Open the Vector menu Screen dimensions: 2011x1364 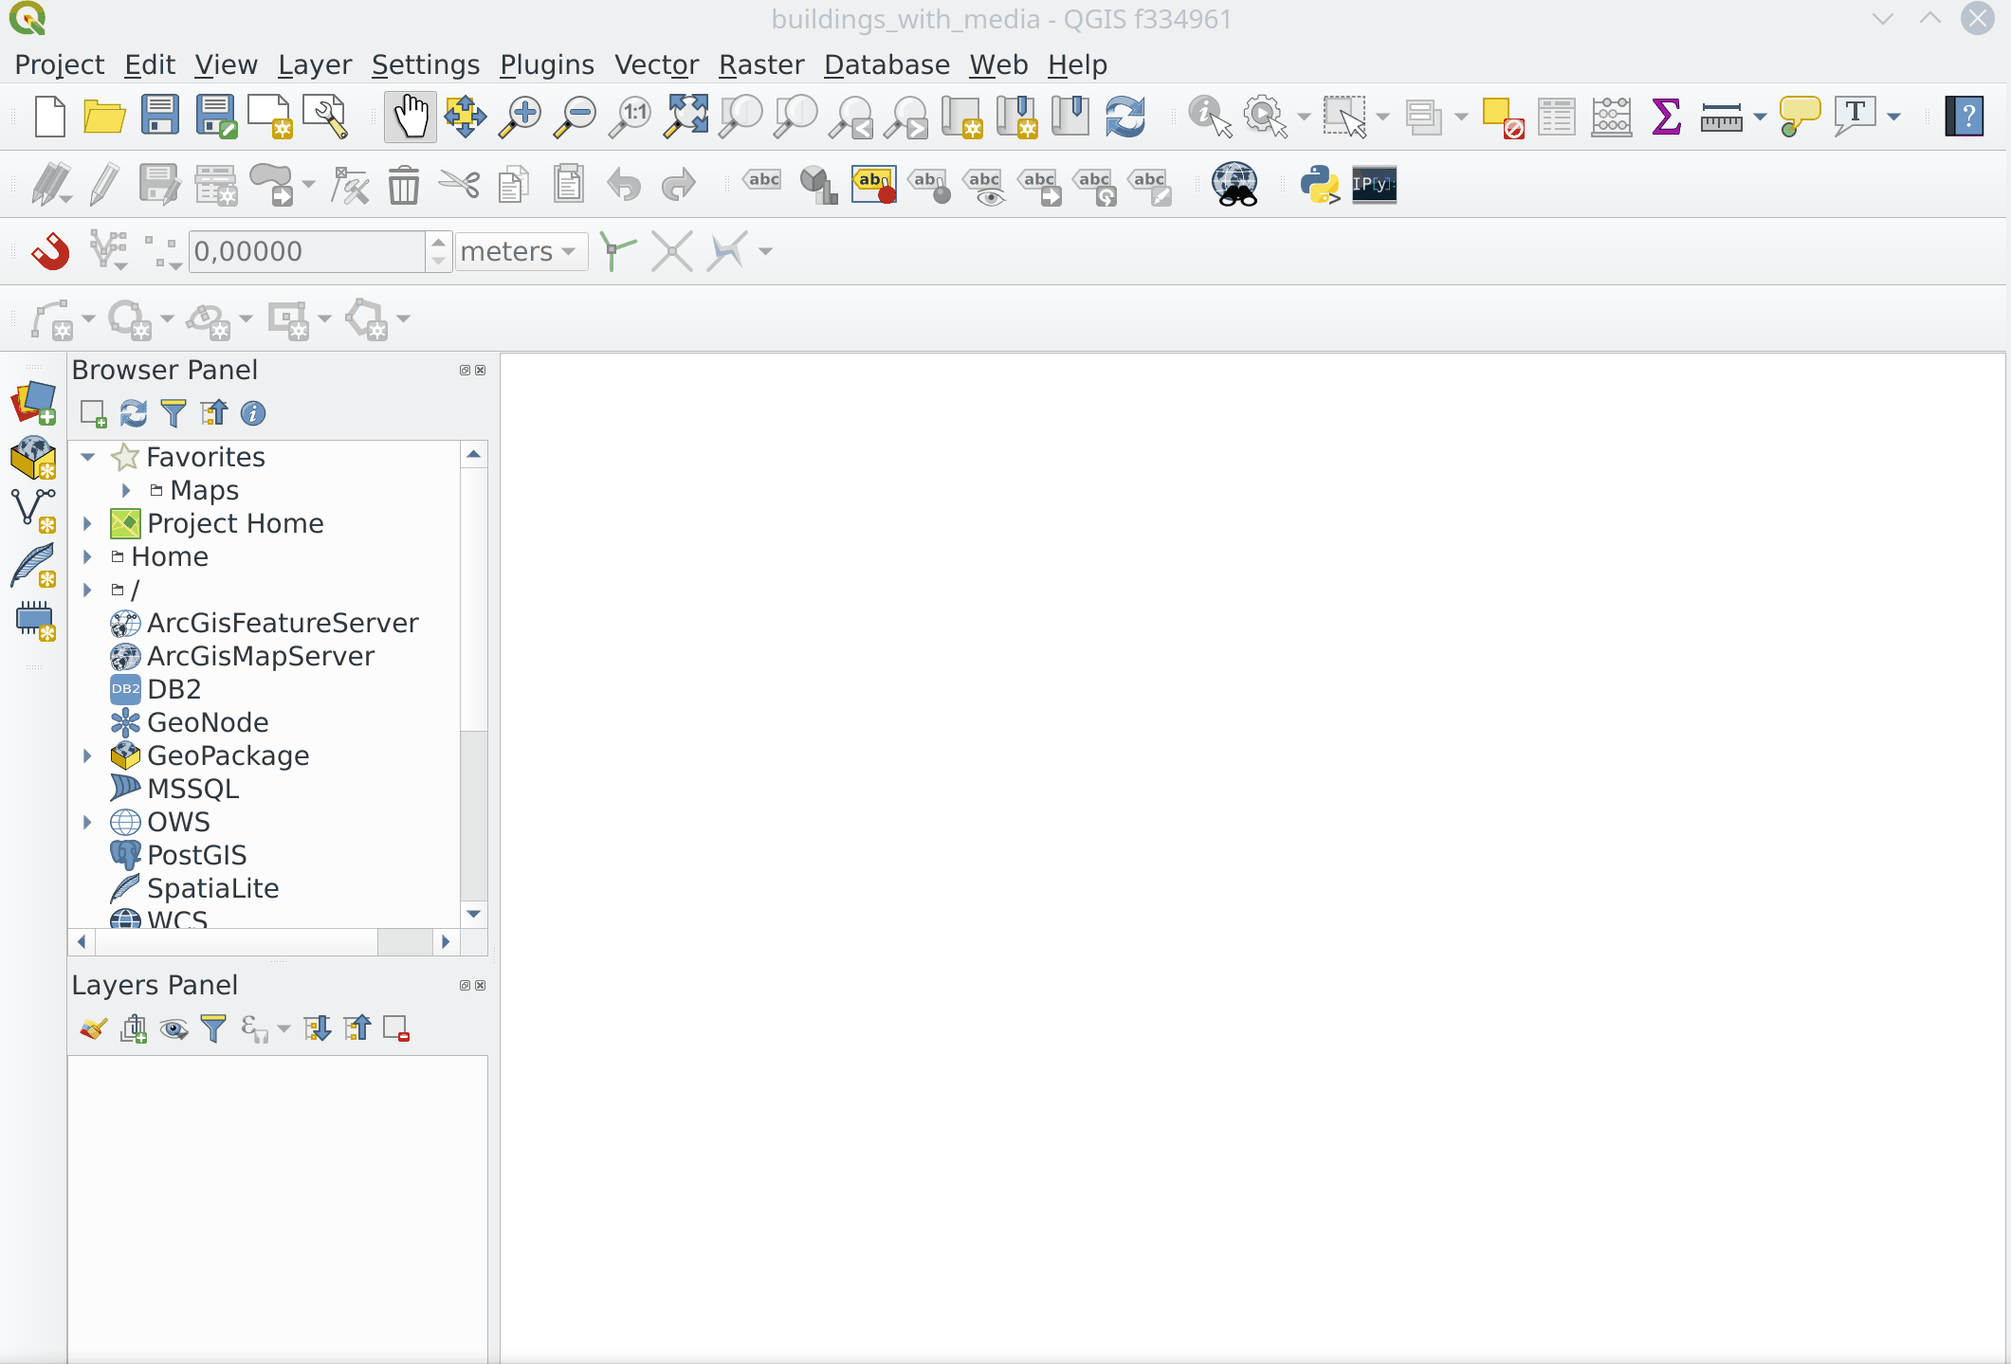pos(656,64)
